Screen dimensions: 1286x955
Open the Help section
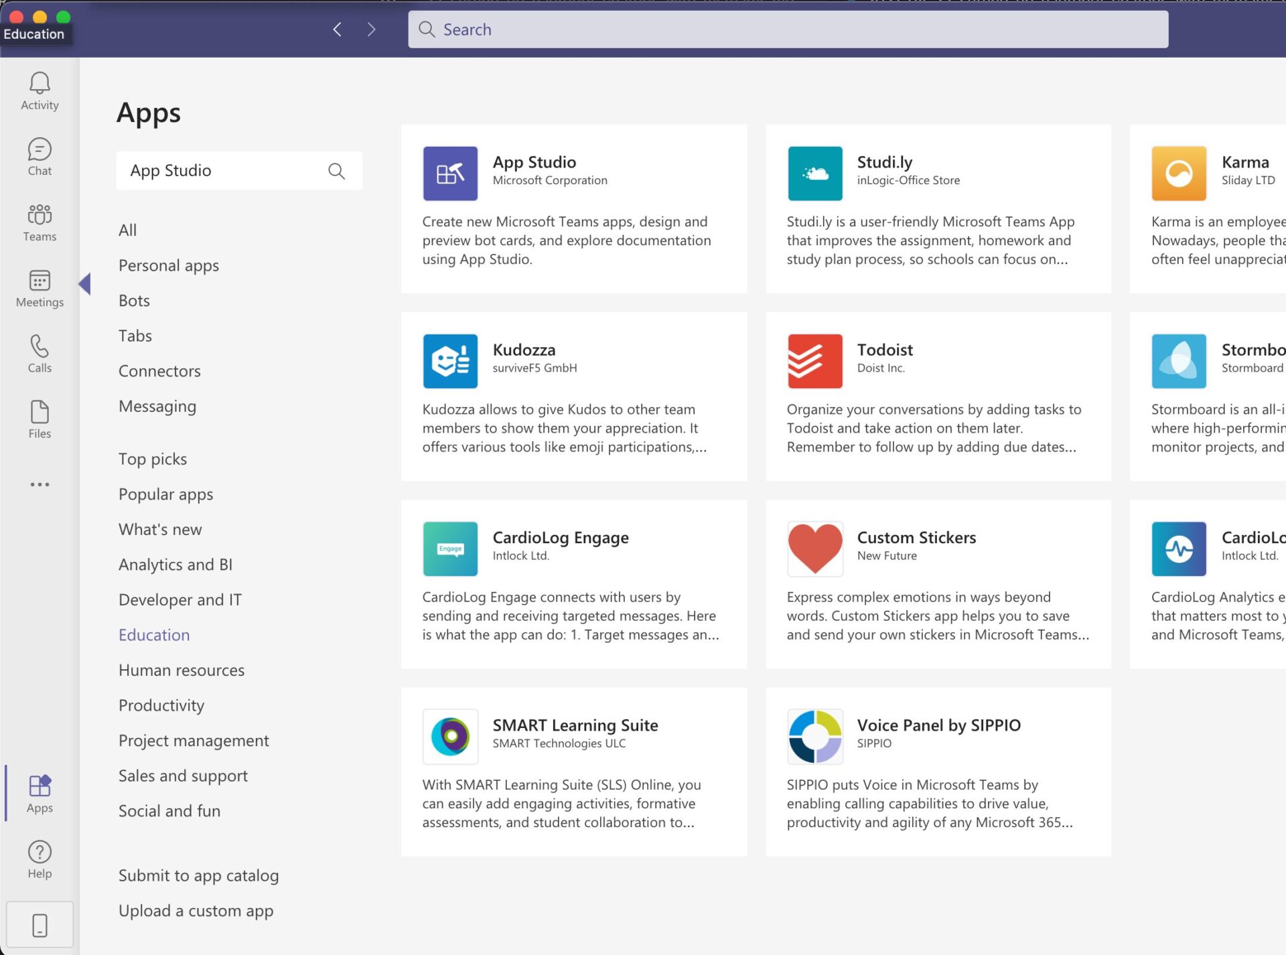tap(40, 858)
